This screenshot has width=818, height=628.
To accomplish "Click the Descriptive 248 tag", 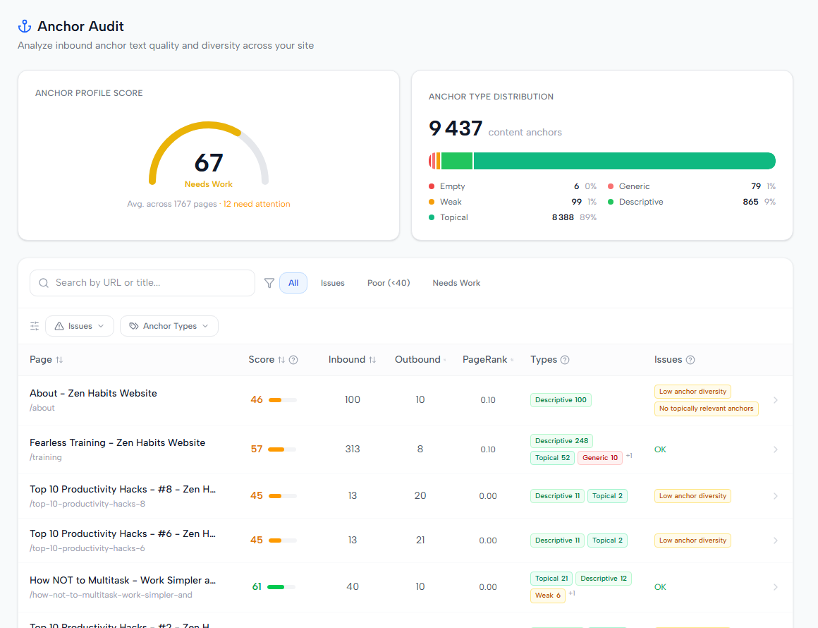I will 561,440.
